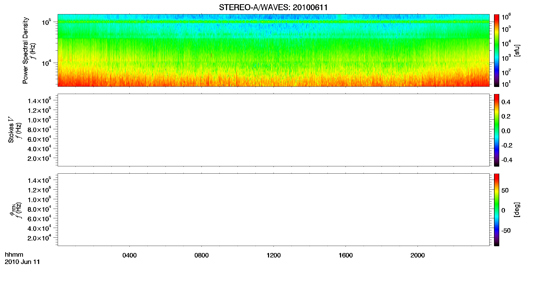Click the 10^3 label on sfu color bar
Screen dimensions: 547x282
click(506, 58)
